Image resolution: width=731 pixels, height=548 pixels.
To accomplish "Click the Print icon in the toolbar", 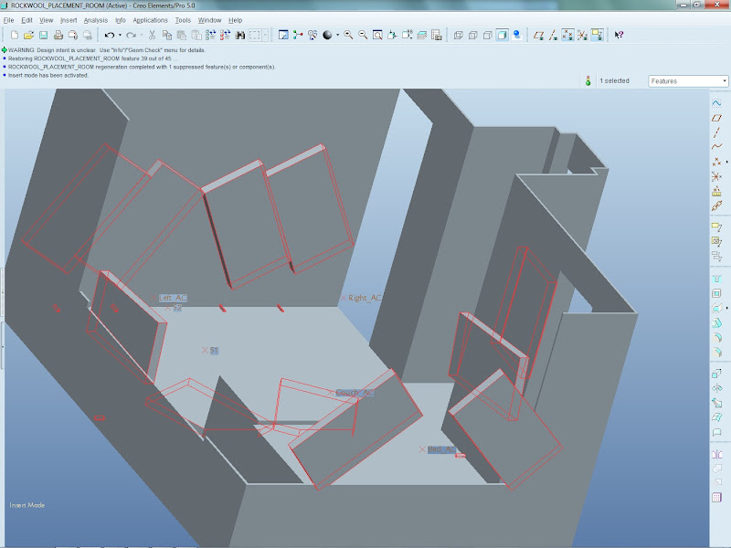I will pyautogui.click(x=58, y=35).
